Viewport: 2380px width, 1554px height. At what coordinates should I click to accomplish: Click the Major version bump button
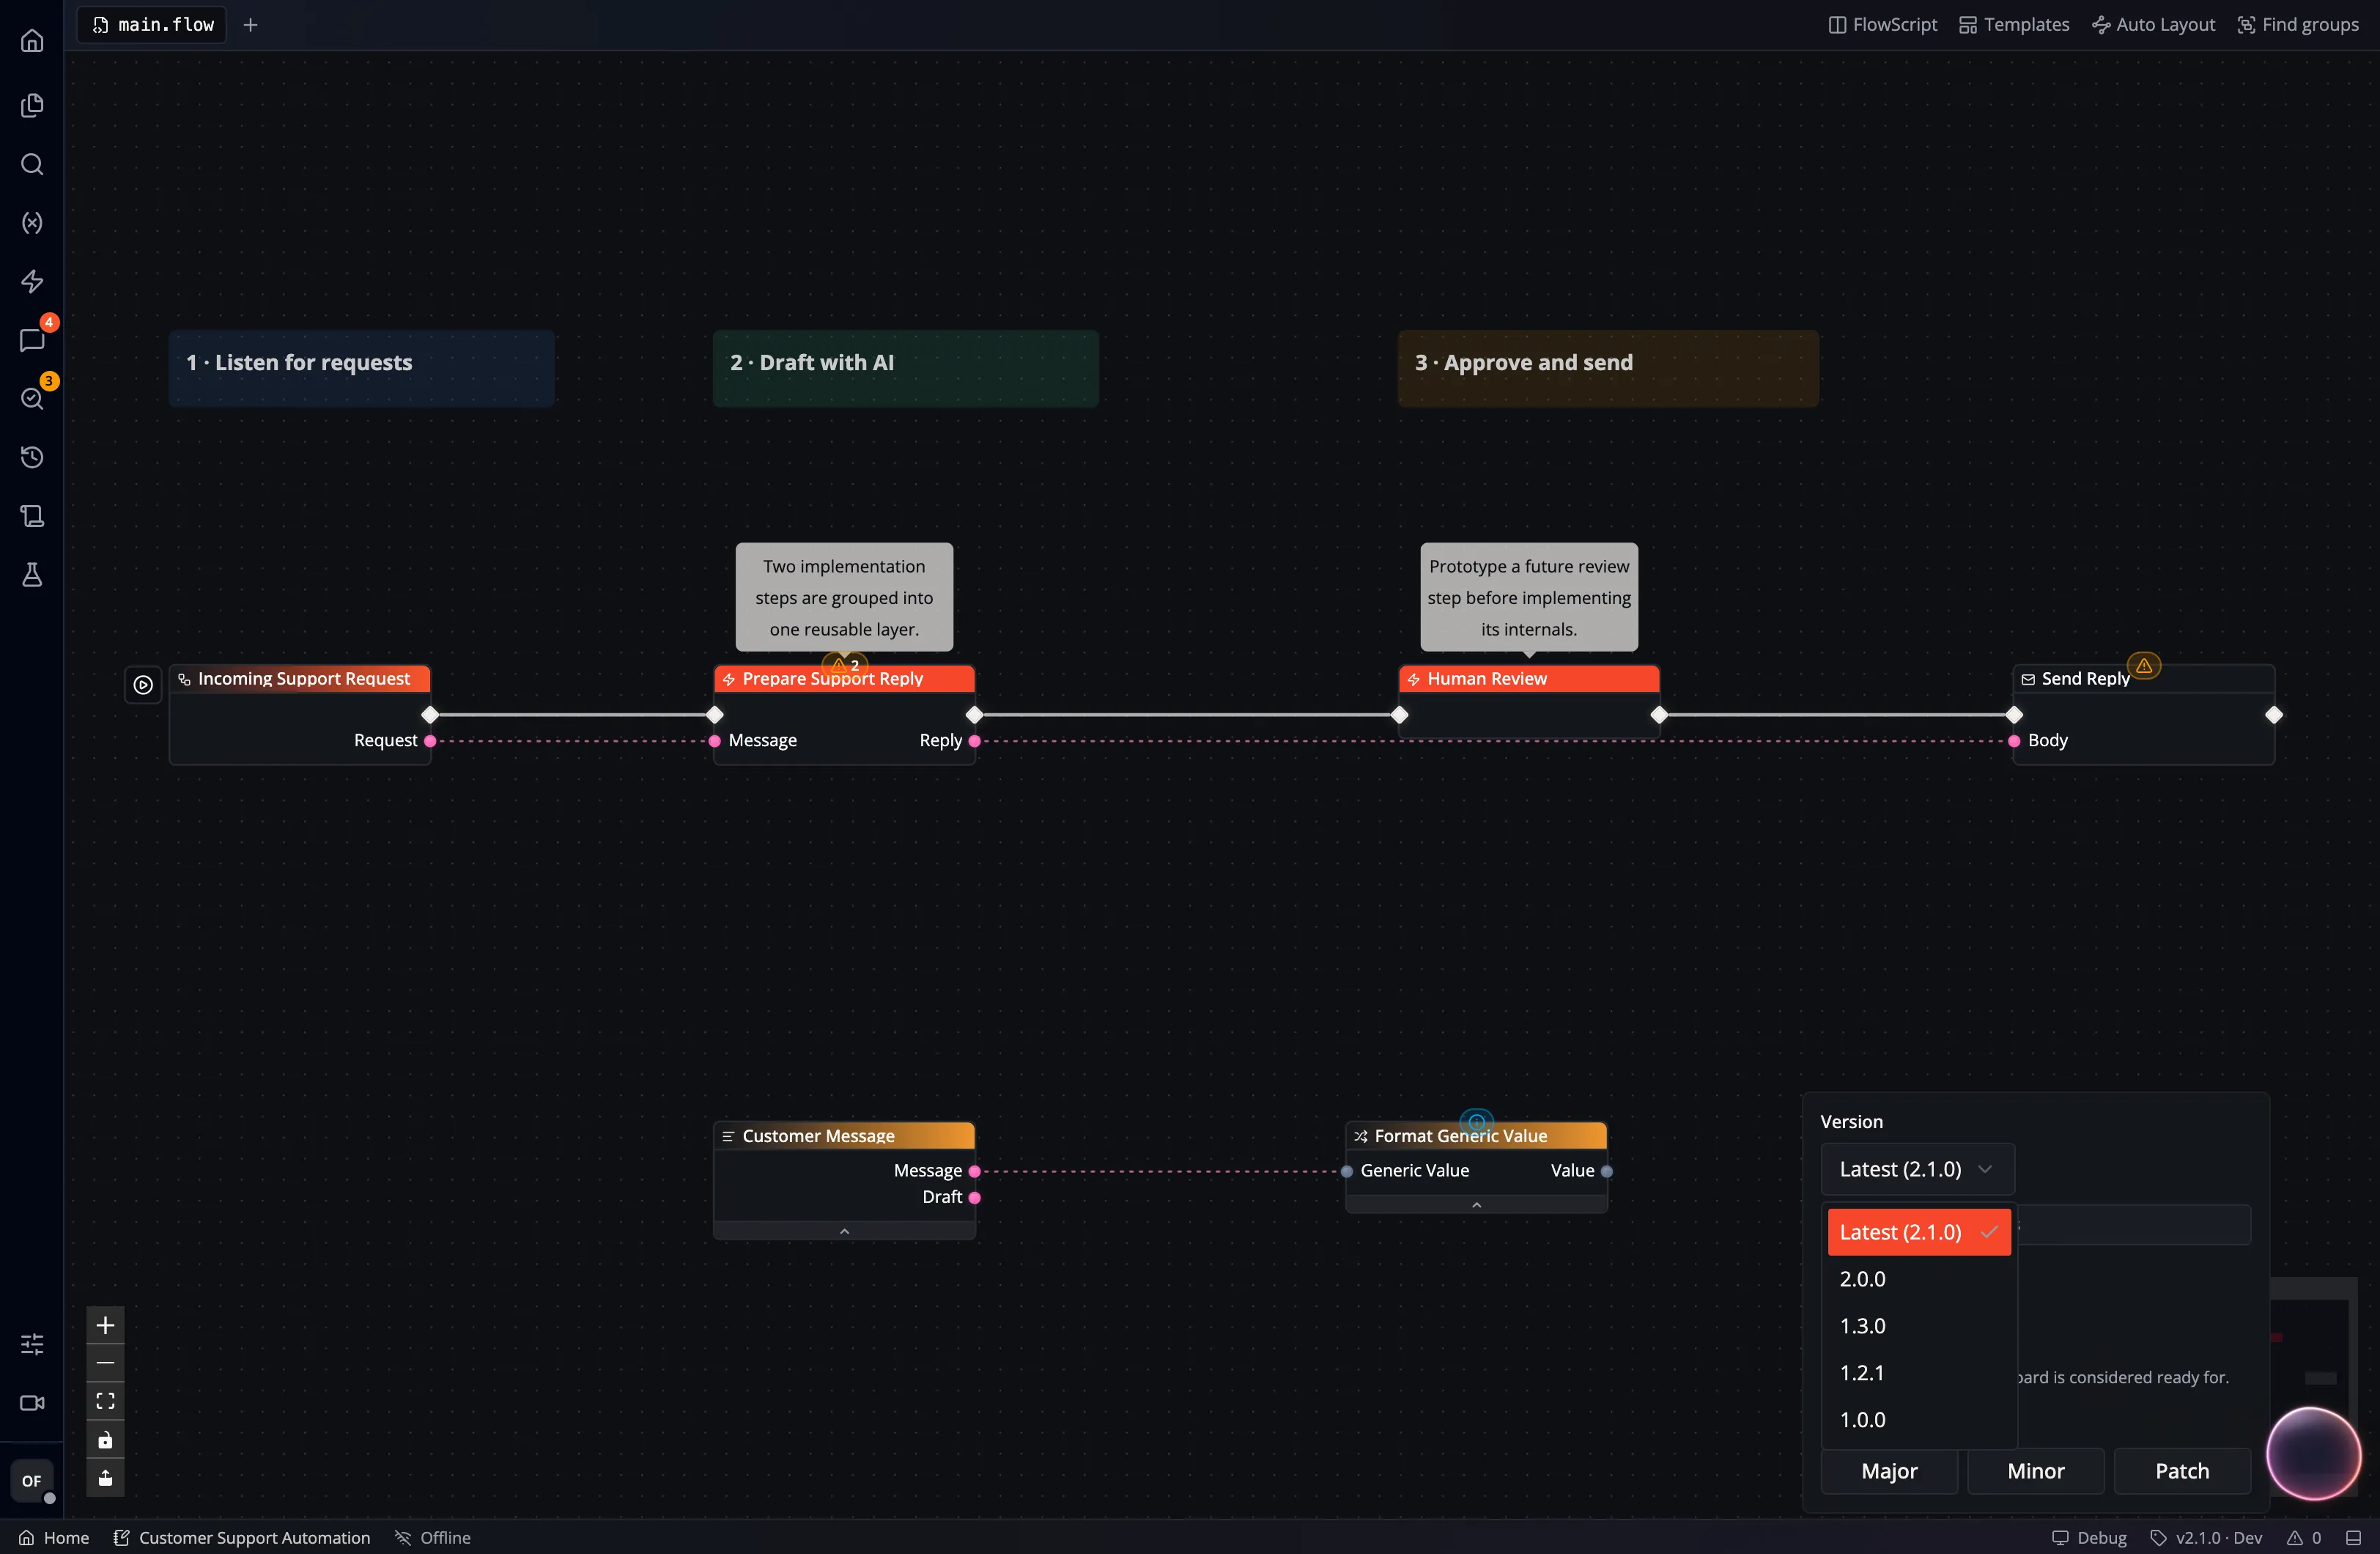click(x=1889, y=1471)
